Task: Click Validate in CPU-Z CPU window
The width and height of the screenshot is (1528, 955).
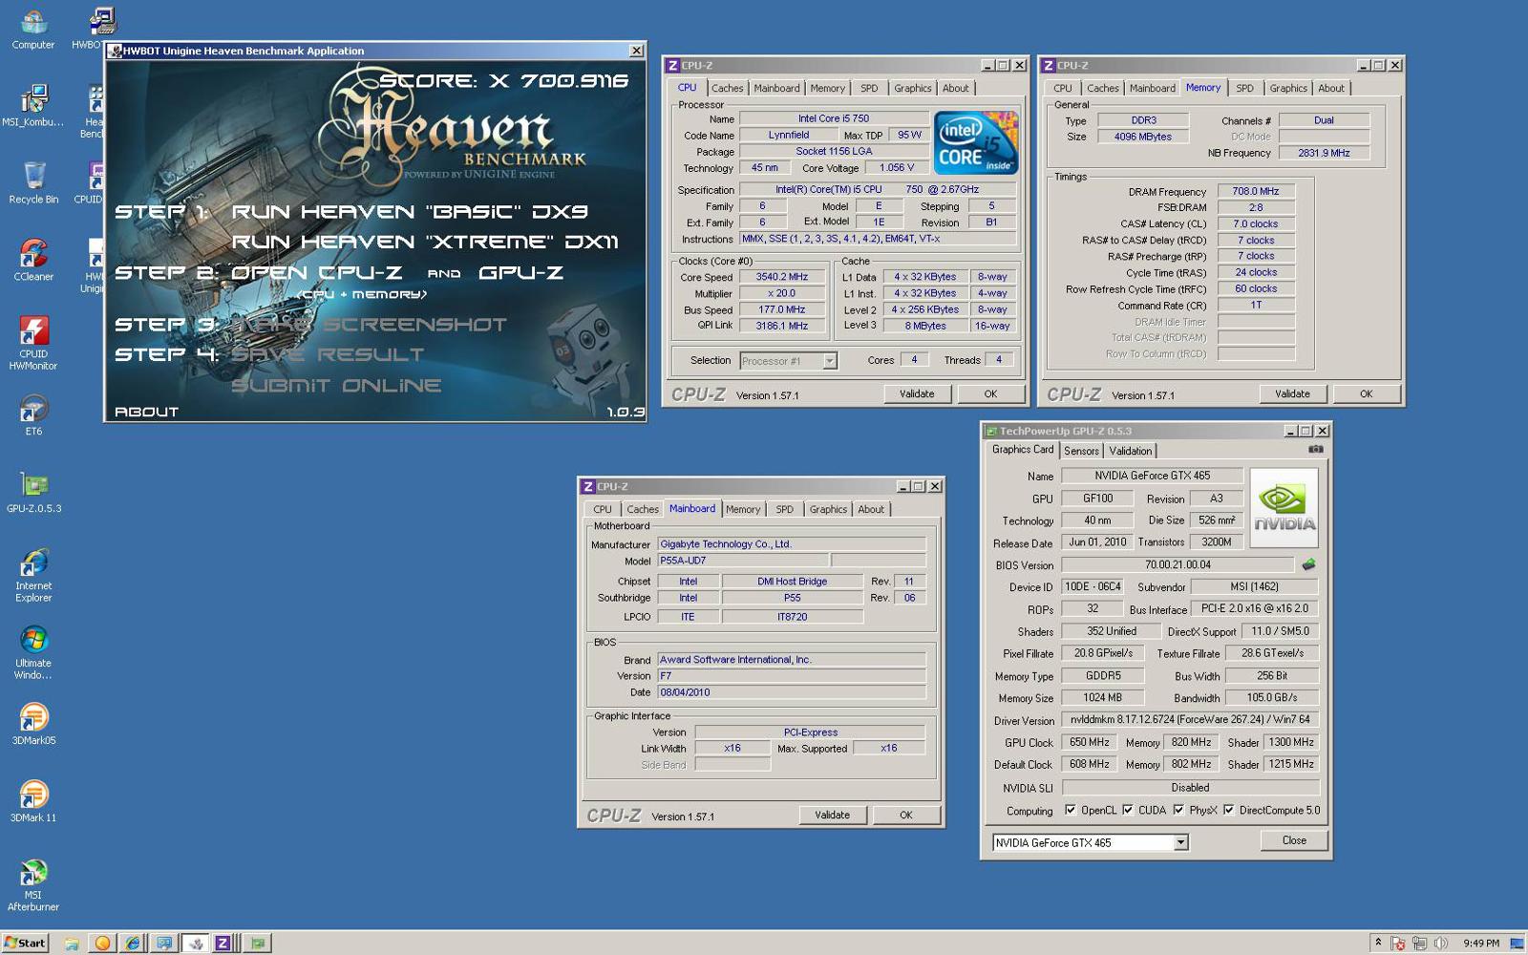Action: pos(917,393)
